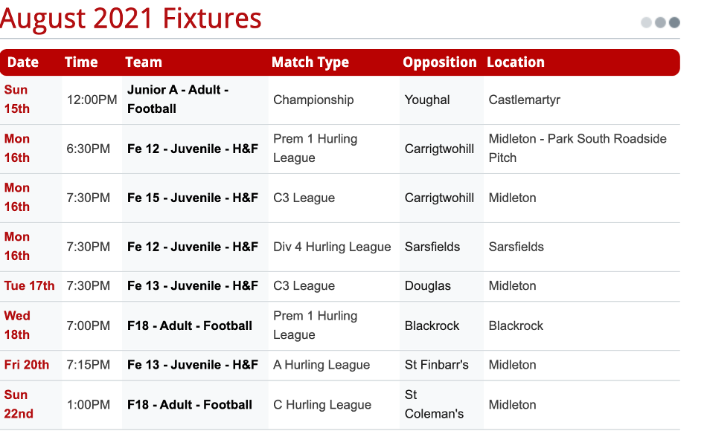The height and width of the screenshot is (431, 707).
Task: Click the August 2021 Fixtures heading
Action: [131, 19]
